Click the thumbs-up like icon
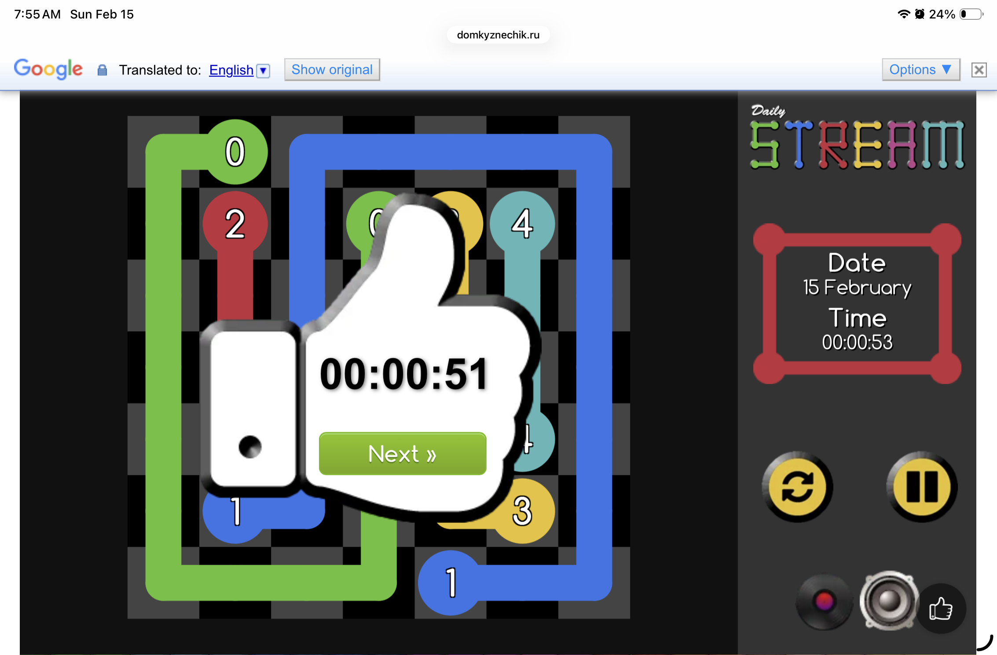Image resolution: width=997 pixels, height=655 pixels. click(x=941, y=609)
